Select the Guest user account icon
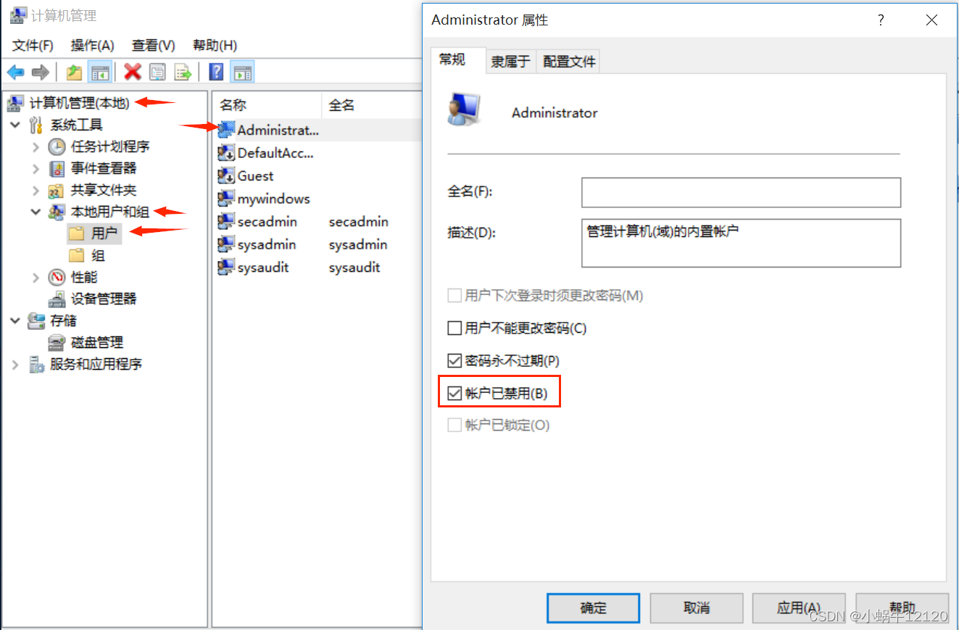Screen dimensions: 959x630 point(226,175)
